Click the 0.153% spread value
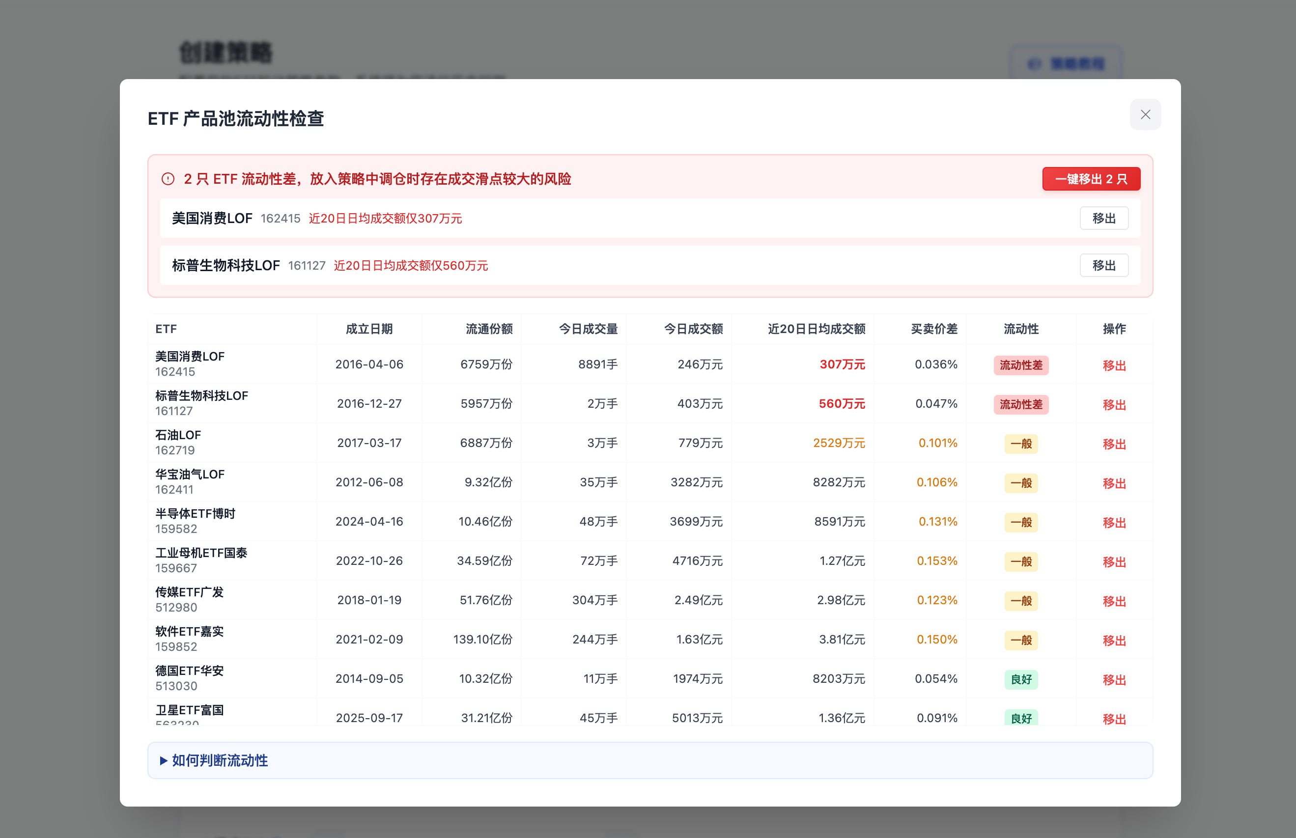Screen dimensions: 1296x838 point(937,560)
